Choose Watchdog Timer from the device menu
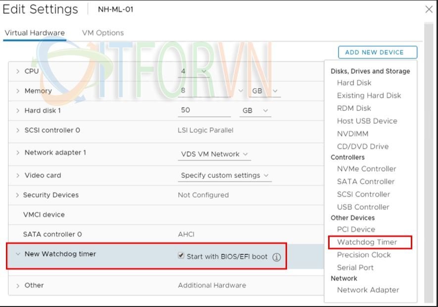438x307 pixels. pos(367,242)
